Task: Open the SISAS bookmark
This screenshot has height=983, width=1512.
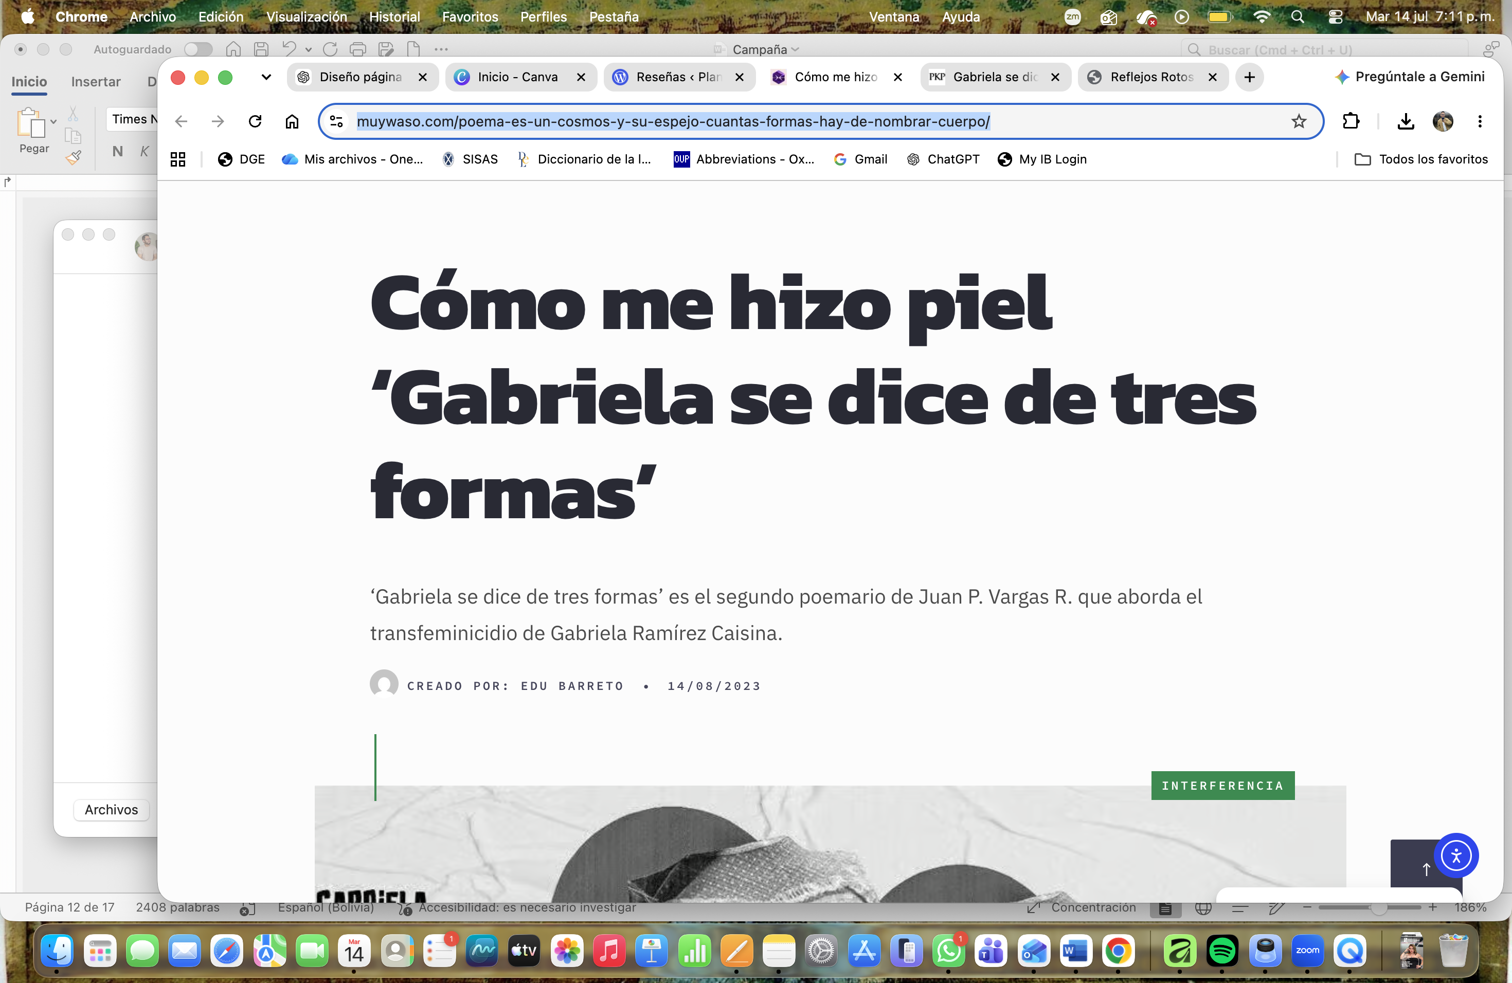Action: click(470, 159)
